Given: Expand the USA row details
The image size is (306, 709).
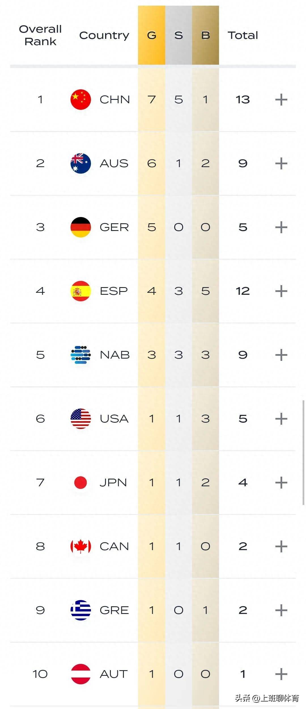Looking at the screenshot, I should point(281,419).
